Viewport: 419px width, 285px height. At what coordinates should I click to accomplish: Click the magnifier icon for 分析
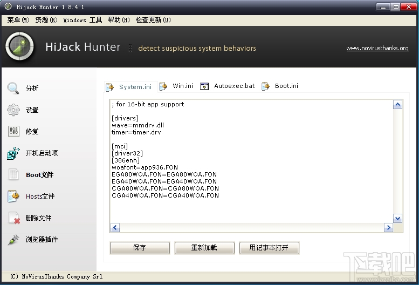point(13,88)
